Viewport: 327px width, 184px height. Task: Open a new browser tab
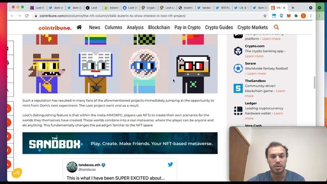293,8
